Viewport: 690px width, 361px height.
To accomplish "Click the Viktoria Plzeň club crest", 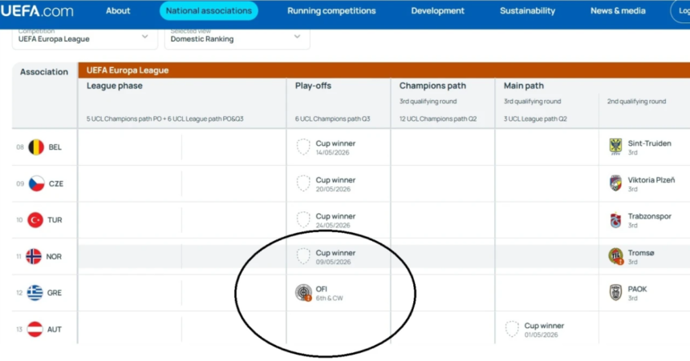I will pyautogui.click(x=615, y=183).
